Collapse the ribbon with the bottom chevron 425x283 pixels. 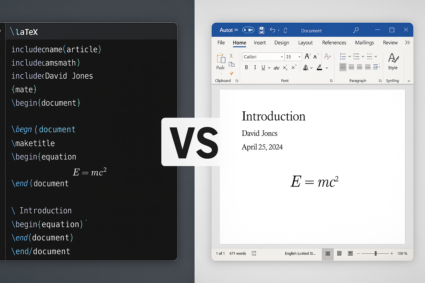click(x=409, y=81)
